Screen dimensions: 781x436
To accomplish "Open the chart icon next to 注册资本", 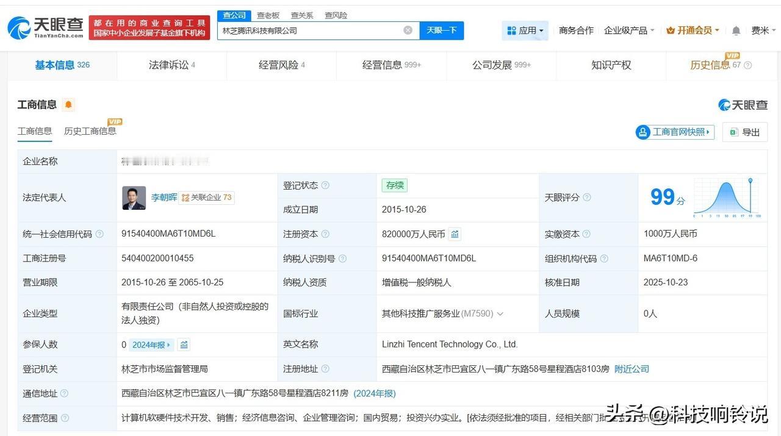I will coord(455,234).
